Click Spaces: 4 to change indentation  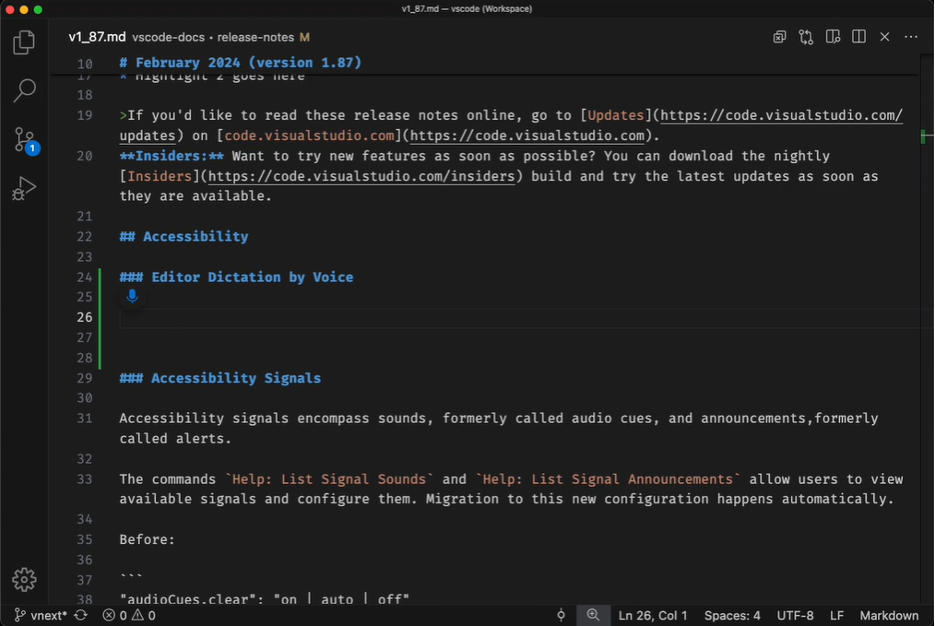pyautogui.click(x=731, y=615)
